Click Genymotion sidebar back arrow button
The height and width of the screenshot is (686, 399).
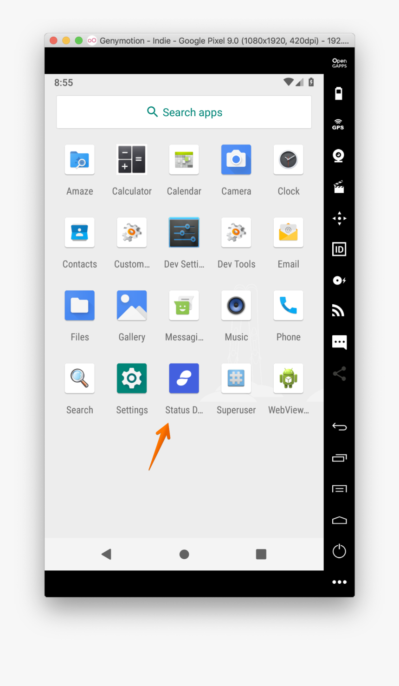coord(339,427)
